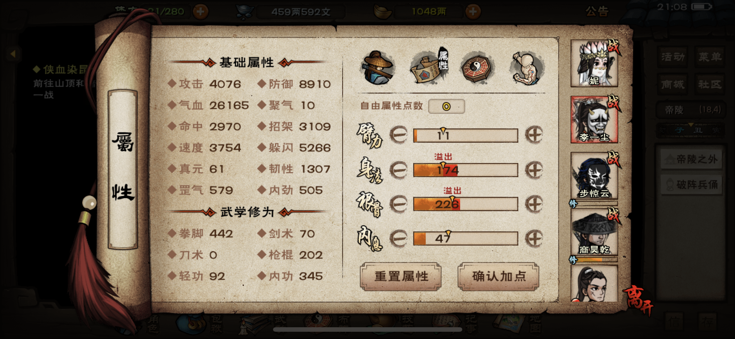The width and height of the screenshot is (735, 339).
Task: Collapse the quest panel left arrow
Action: pos(13,54)
